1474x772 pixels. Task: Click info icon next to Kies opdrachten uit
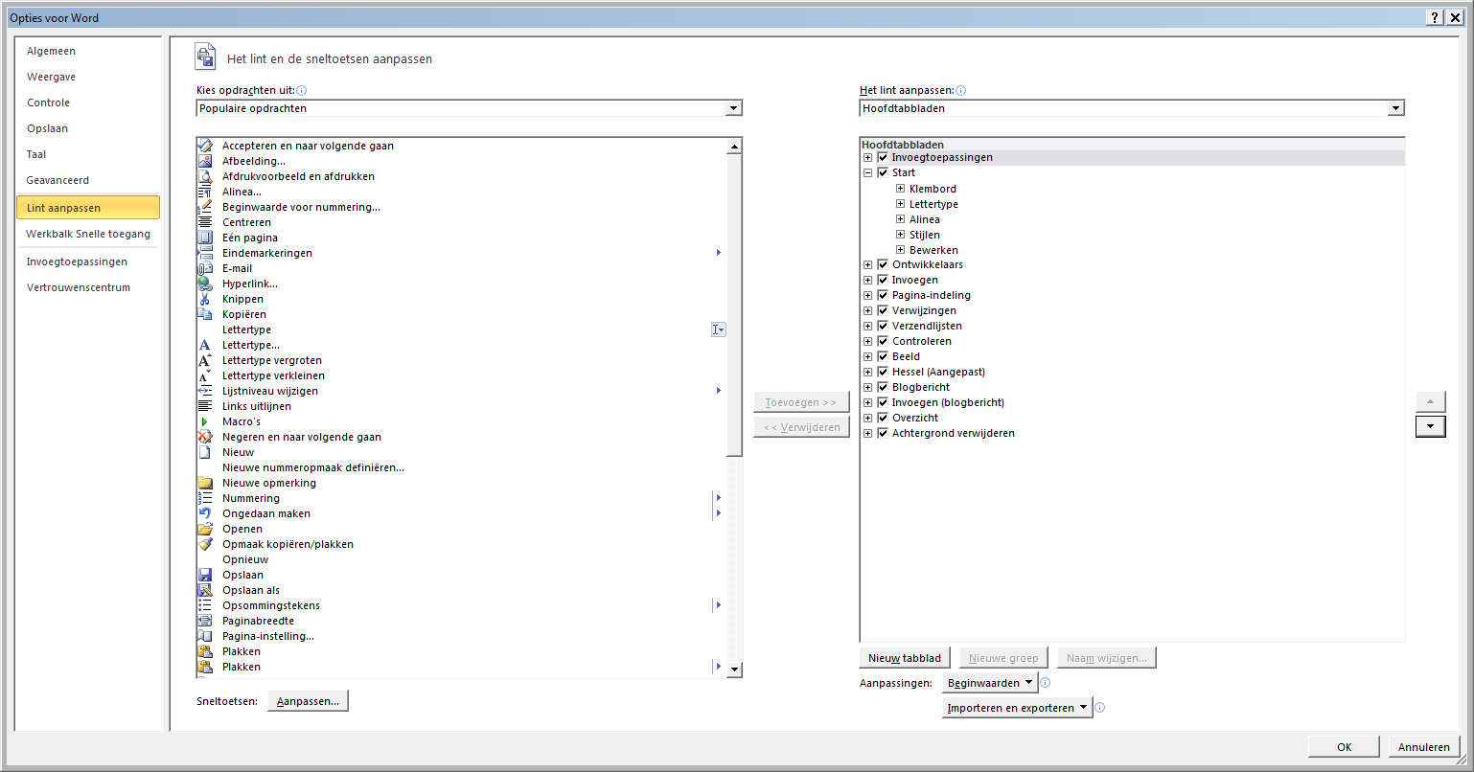(301, 90)
